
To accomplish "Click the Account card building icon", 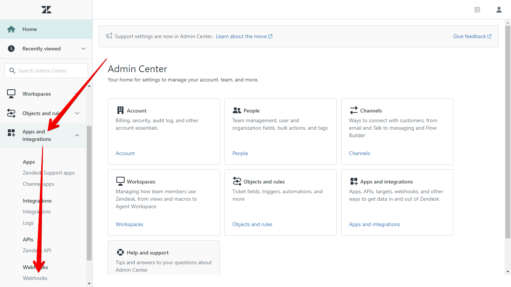I will tap(120, 110).
